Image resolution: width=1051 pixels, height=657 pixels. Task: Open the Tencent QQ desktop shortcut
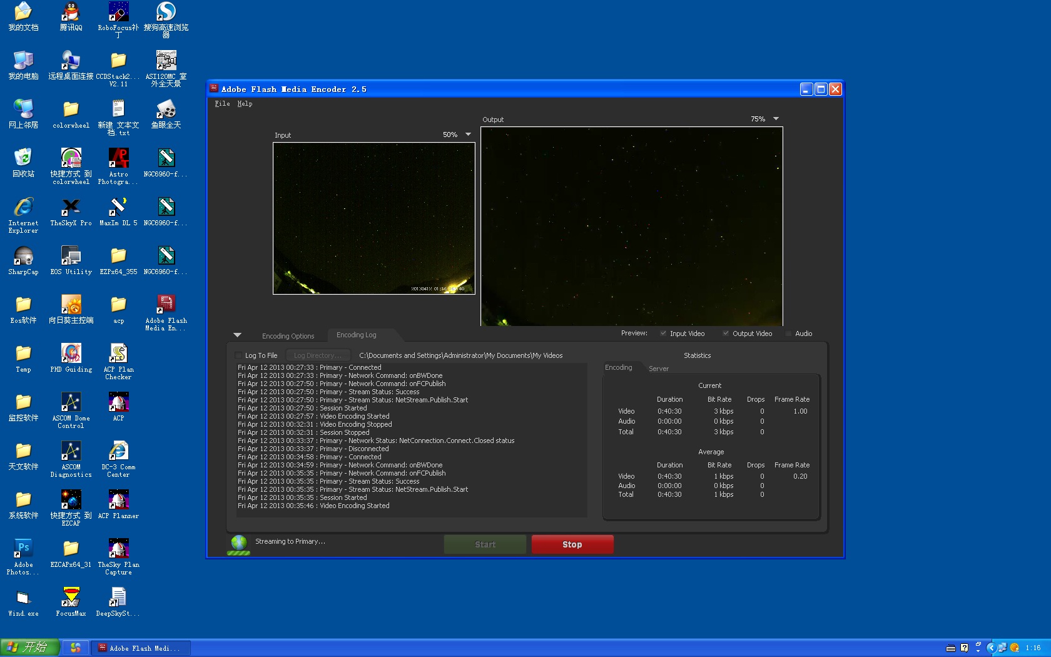click(x=71, y=16)
